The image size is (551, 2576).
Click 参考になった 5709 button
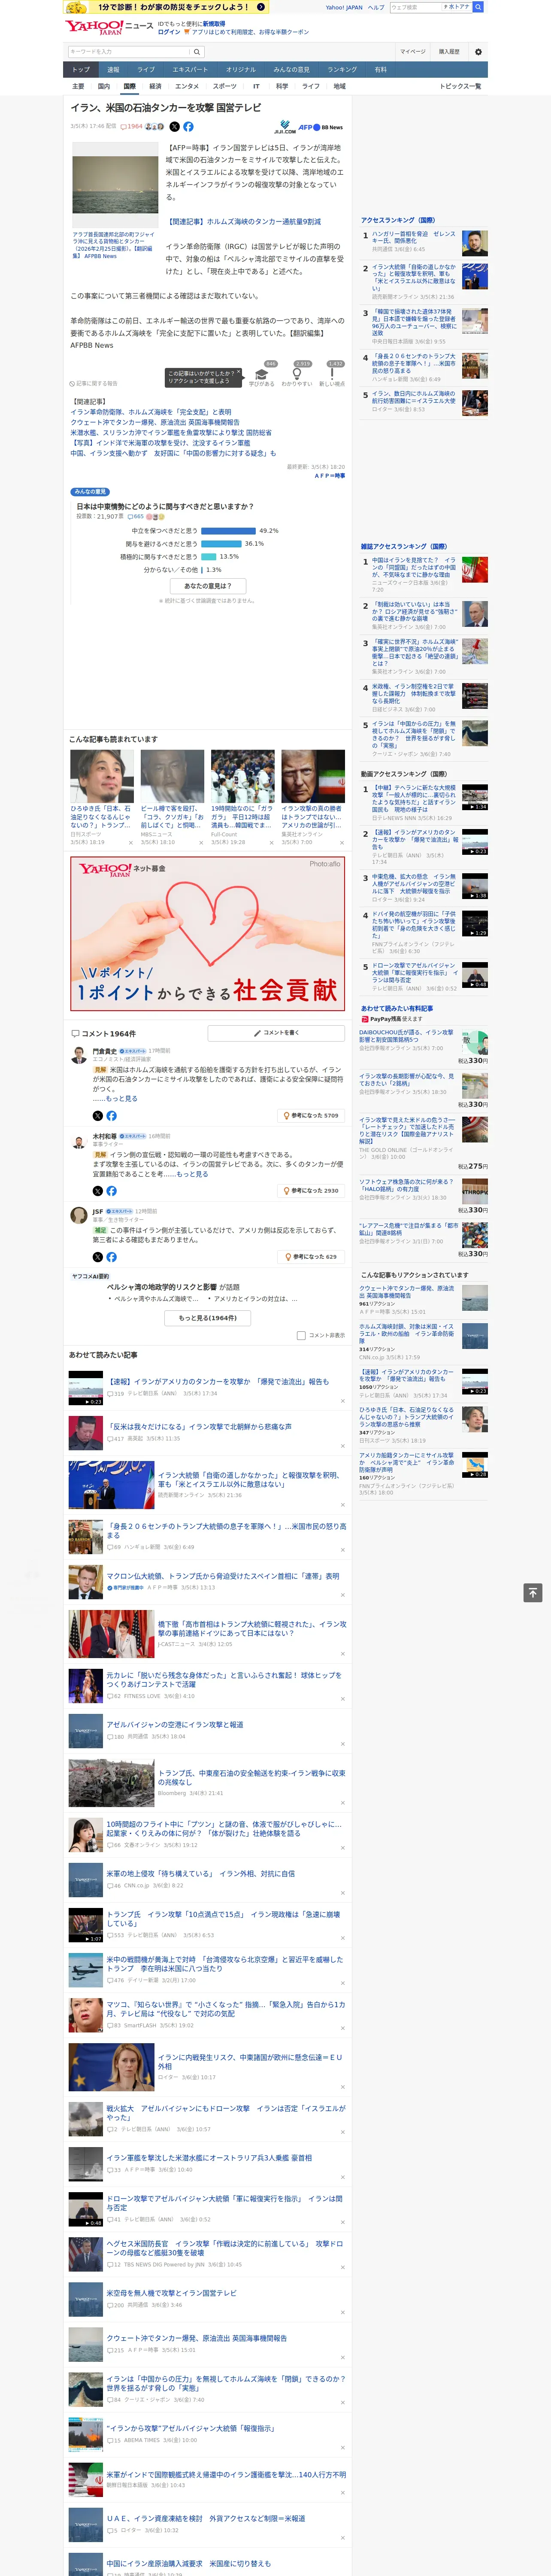[x=311, y=1115]
